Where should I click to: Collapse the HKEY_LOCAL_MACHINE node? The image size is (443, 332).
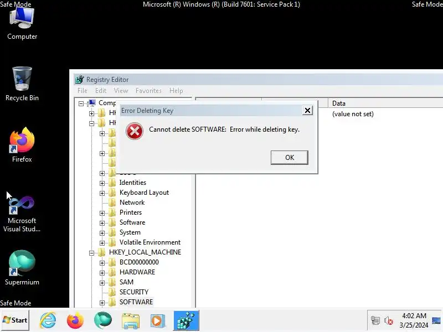[x=91, y=253]
